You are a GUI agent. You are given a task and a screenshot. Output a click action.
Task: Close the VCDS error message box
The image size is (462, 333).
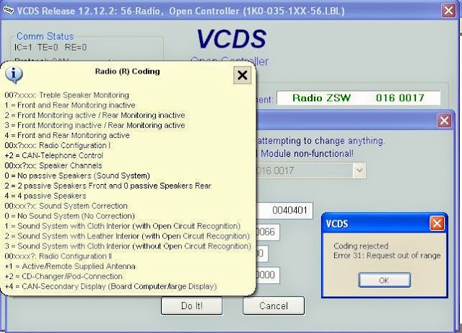[x=437, y=224]
